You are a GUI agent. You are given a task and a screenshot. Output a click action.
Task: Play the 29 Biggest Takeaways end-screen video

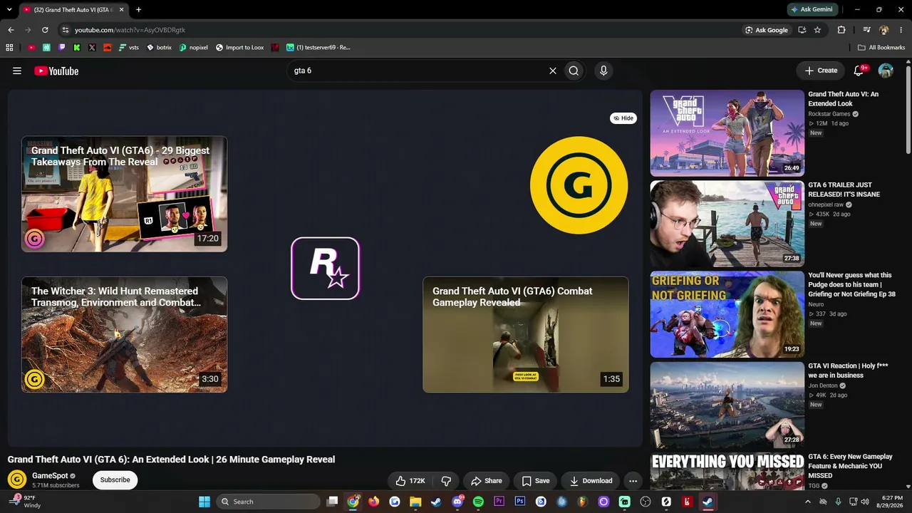pyautogui.click(x=125, y=194)
